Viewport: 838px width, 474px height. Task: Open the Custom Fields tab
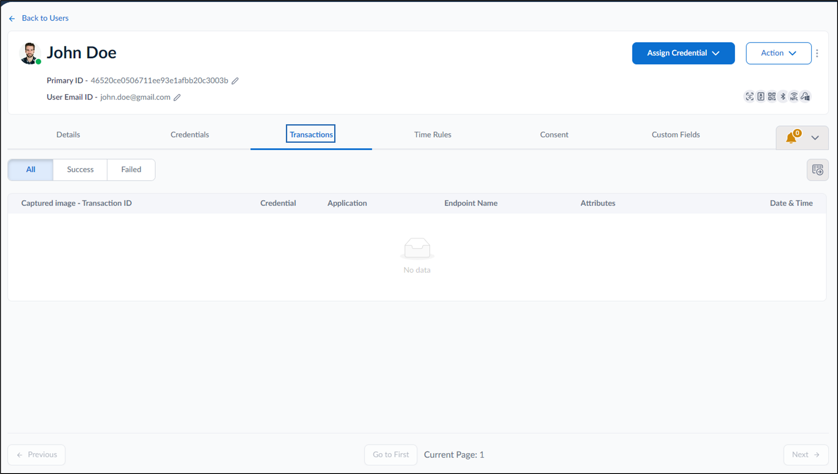point(676,134)
